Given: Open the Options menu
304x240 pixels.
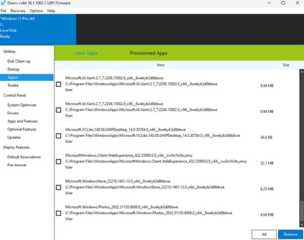Looking at the screenshot, I should click(x=36, y=11).
